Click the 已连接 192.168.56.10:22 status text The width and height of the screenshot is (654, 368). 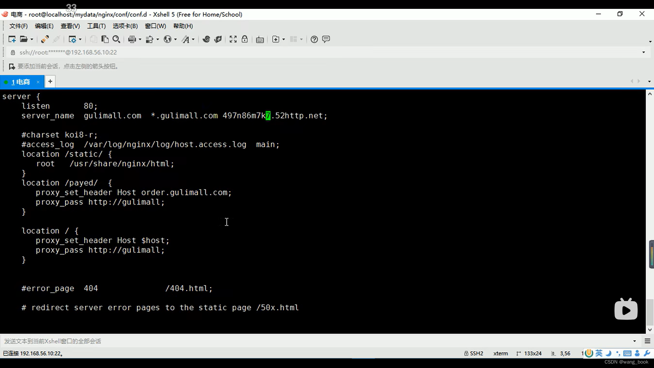[x=33, y=354]
